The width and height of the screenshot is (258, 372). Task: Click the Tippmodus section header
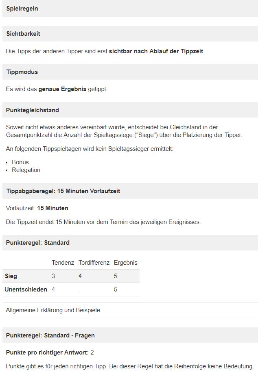click(22, 72)
